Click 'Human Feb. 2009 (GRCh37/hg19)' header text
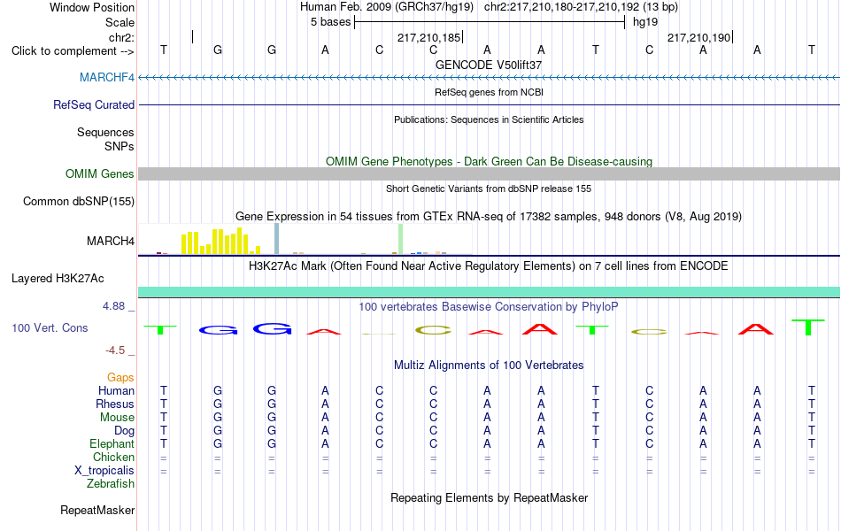This screenshot has width=841, height=531. click(x=387, y=7)
